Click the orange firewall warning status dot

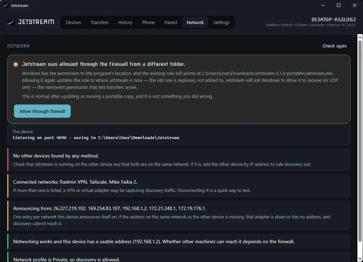point(16,64)
